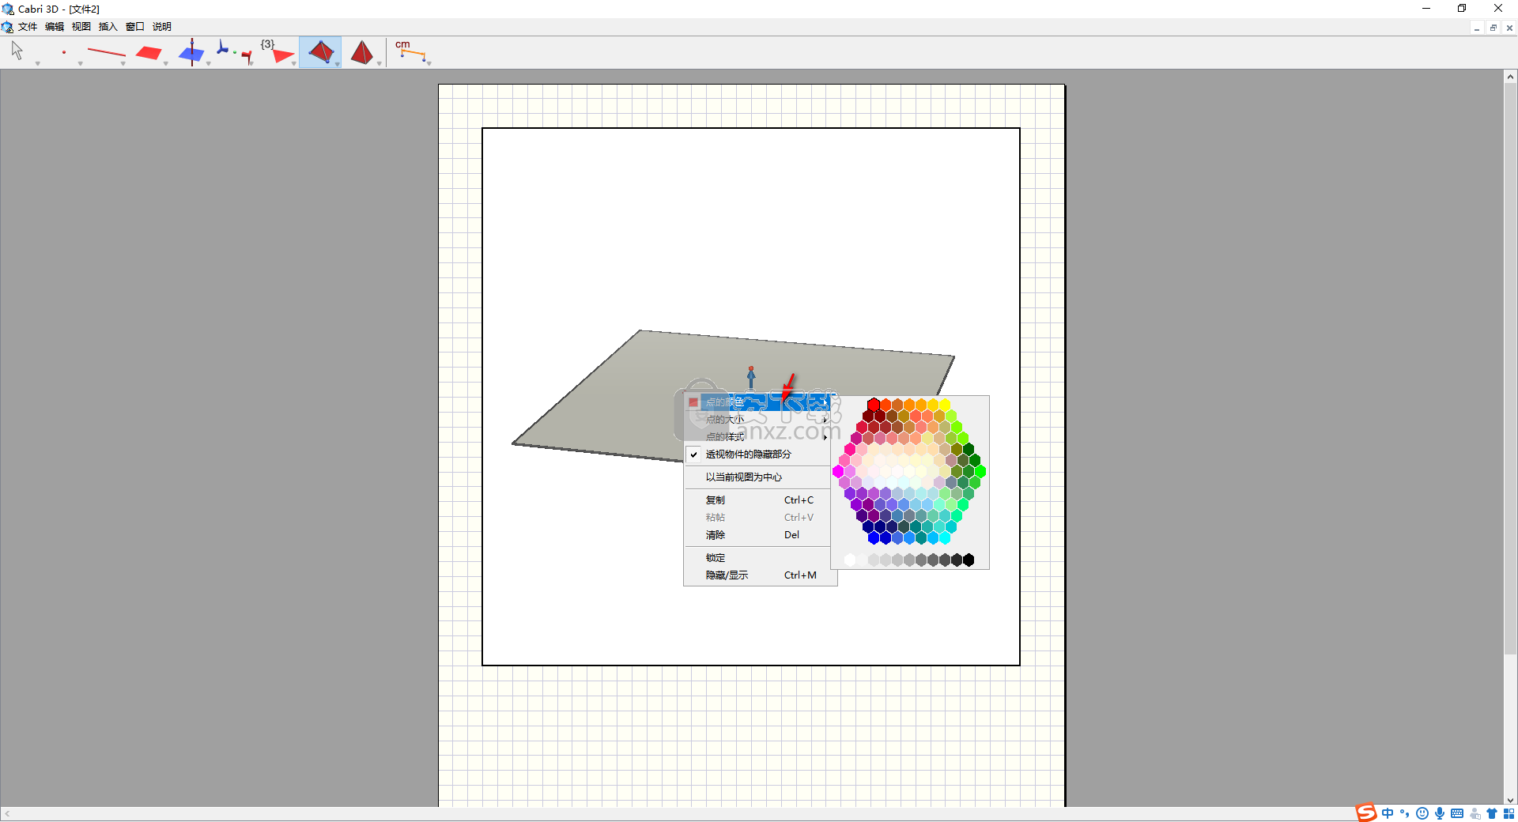Open the 文件 menu

(28, 27)
